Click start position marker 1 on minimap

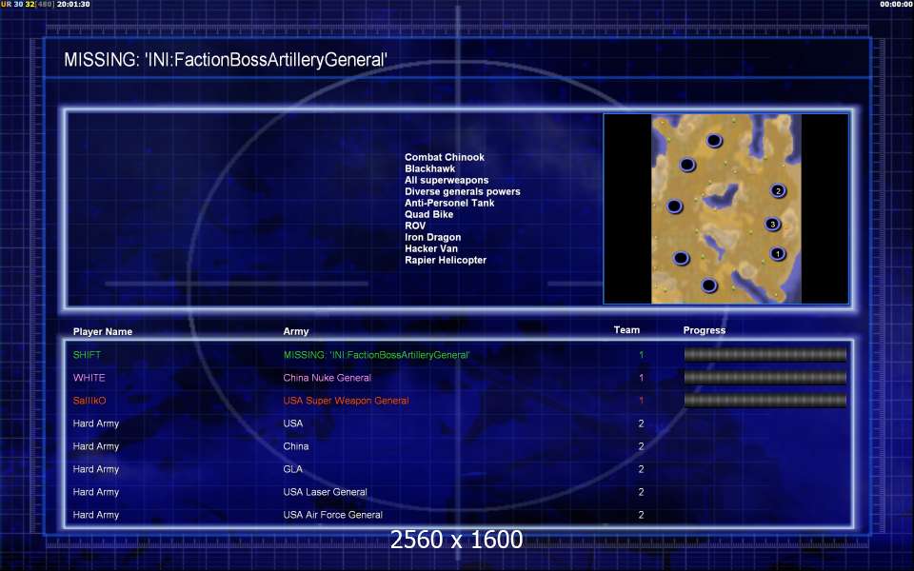click(x=777, y=254)
